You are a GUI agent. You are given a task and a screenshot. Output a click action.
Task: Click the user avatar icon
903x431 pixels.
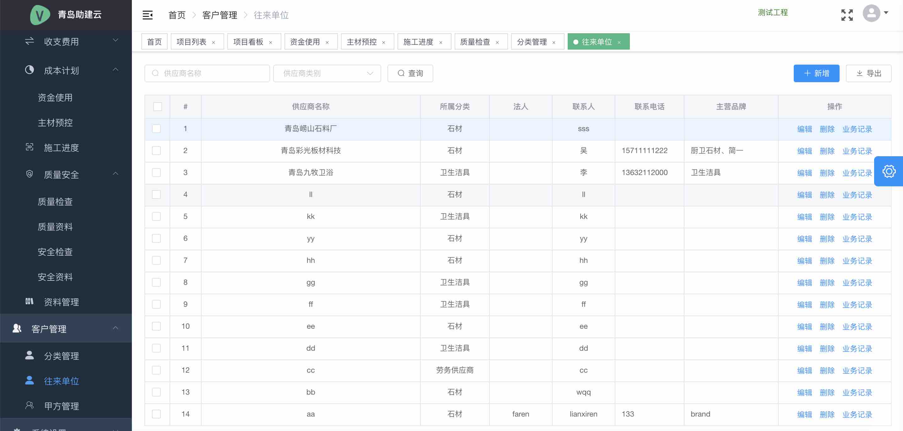click(872, 13)
